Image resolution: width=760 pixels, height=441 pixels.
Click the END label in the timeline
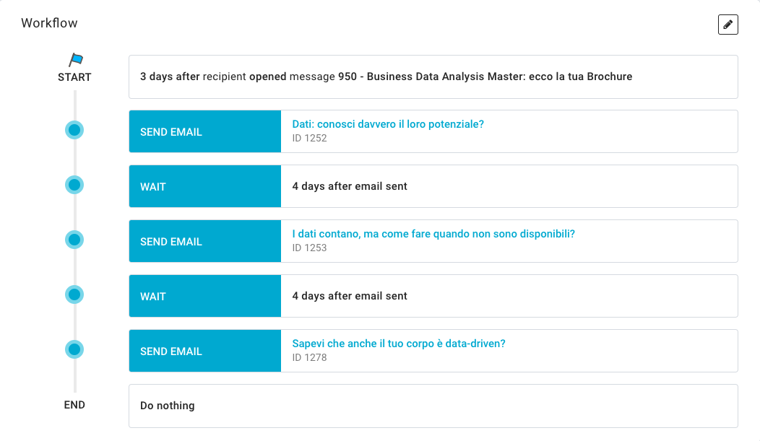pos(74,405)
